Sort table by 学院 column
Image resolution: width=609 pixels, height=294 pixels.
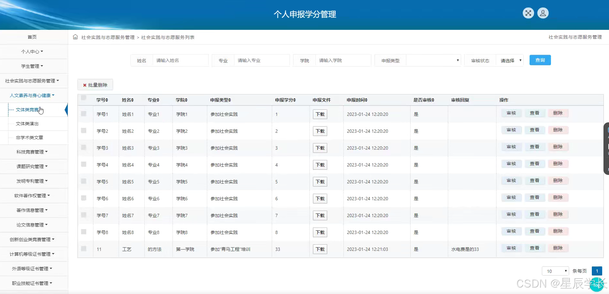[x=182, y=100]
